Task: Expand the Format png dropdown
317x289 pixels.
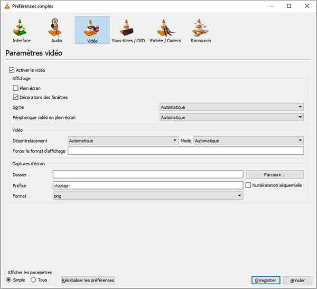Action: click(147, 195)
